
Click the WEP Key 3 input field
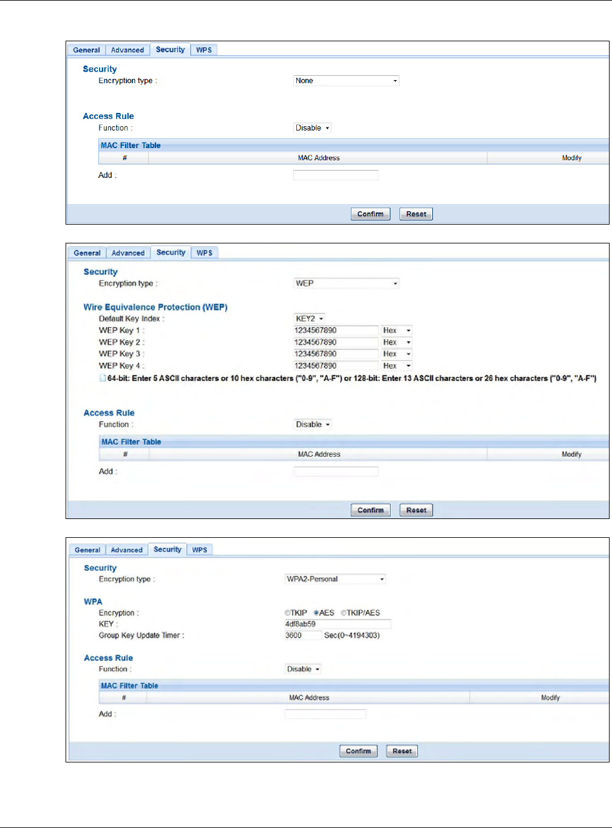(x=336, y=354)
